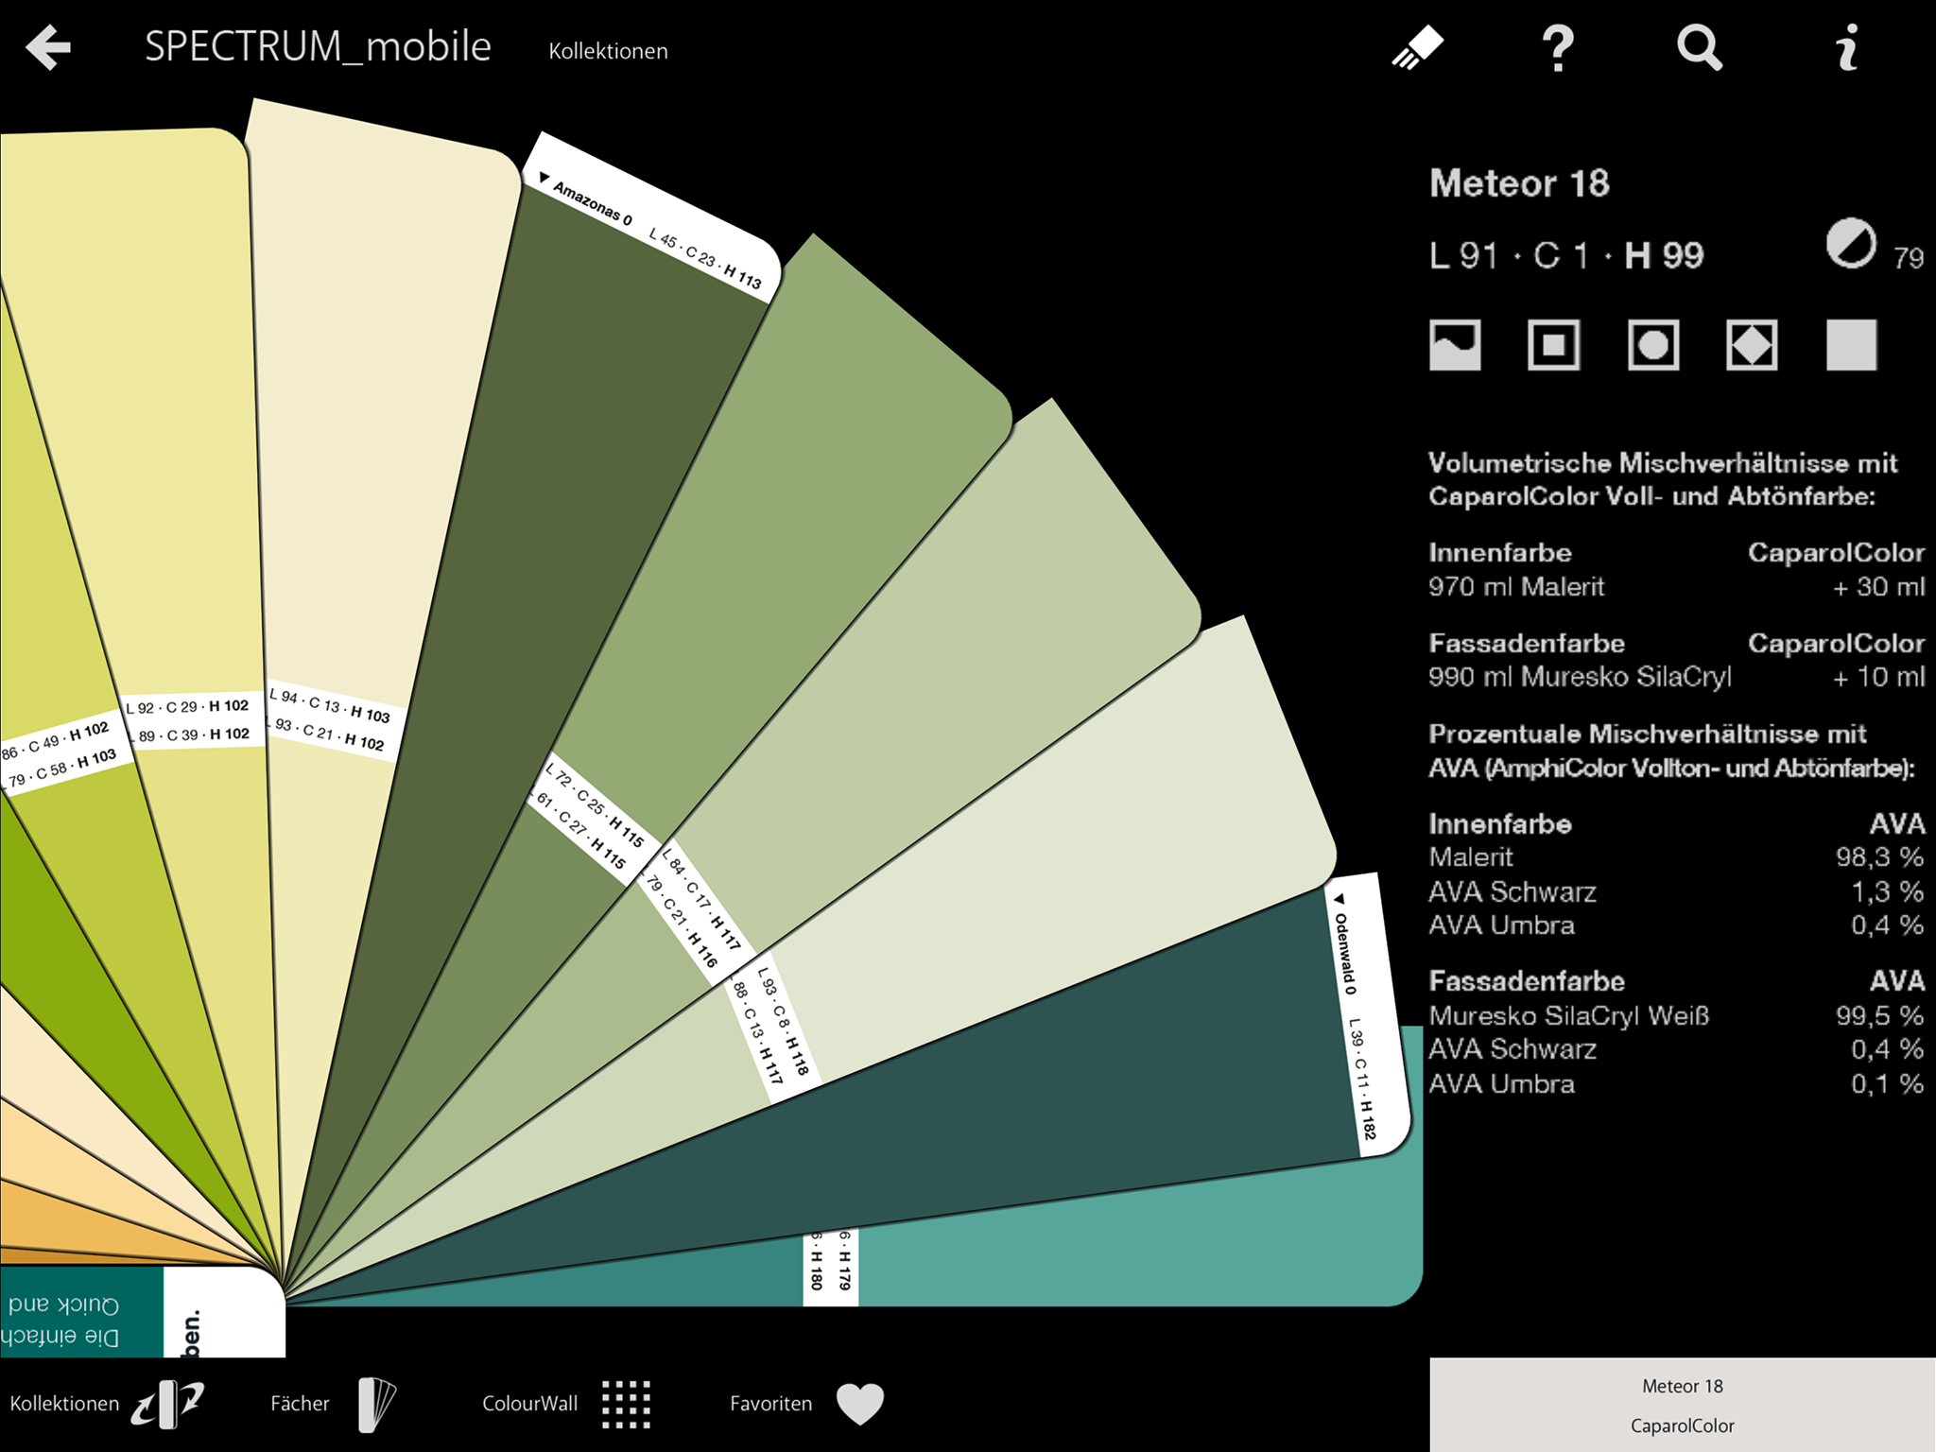Click the Odenwald 0 tab label
1936x1452 pixels.
click(x=1346, y=954)
